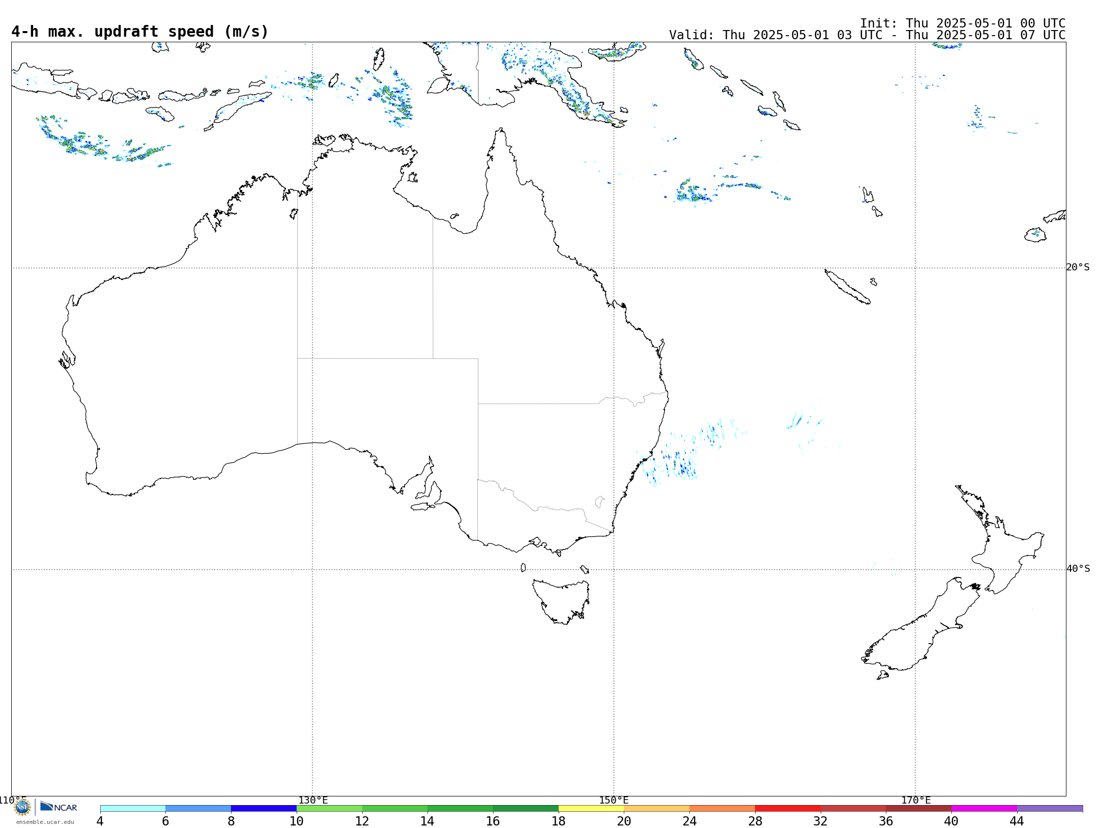Click the colorbar tick label "28"
The width and height of the screenshot is (1099, 828).
(755, 821)
